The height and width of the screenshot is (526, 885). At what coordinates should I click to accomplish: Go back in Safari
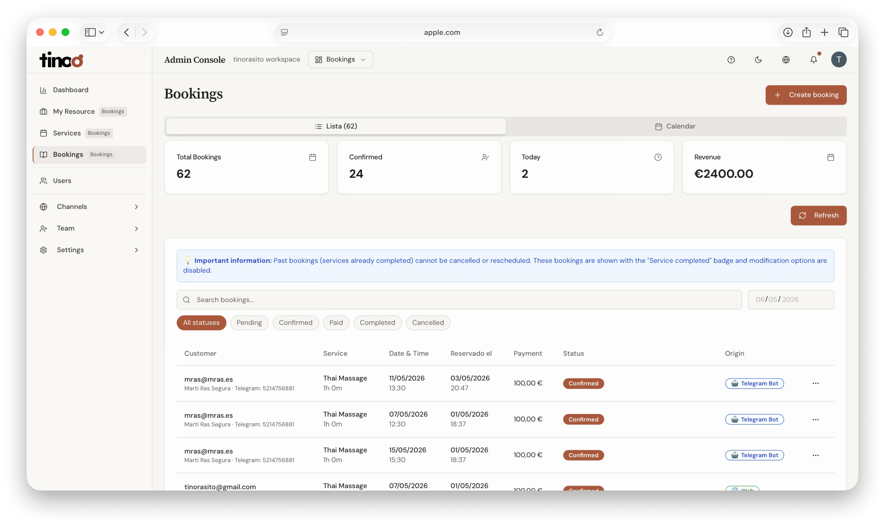[127, 32]
